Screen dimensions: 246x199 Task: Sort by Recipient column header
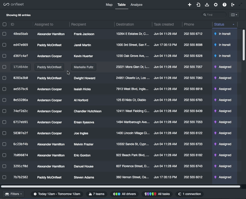click(x=79, y=24)
